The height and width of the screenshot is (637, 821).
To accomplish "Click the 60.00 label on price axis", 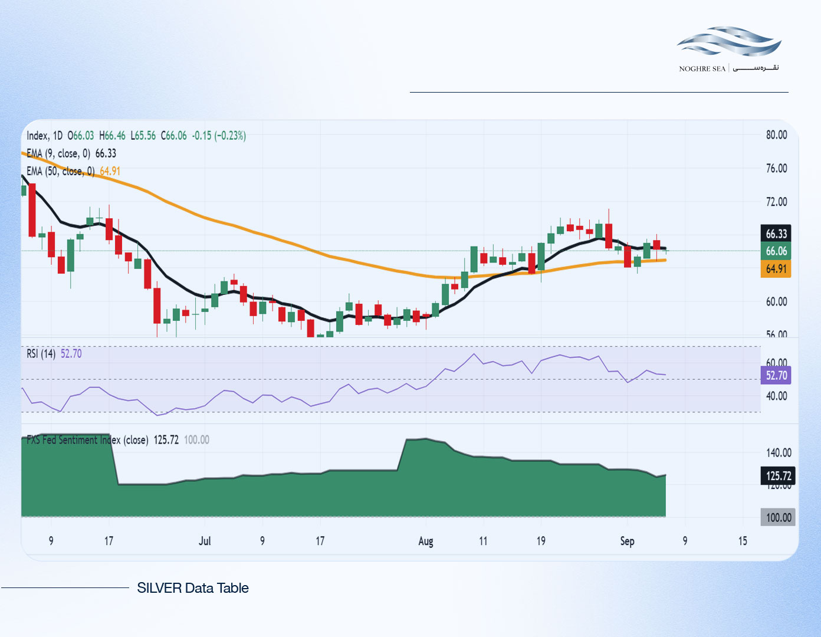I will (776, 302).
